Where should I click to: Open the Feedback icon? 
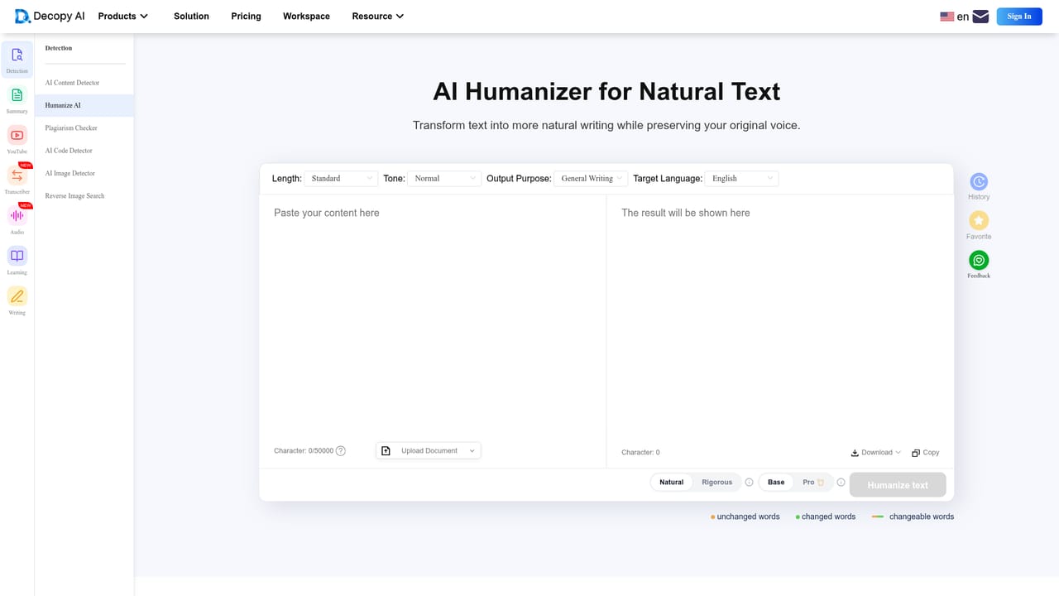coord(979,260)
